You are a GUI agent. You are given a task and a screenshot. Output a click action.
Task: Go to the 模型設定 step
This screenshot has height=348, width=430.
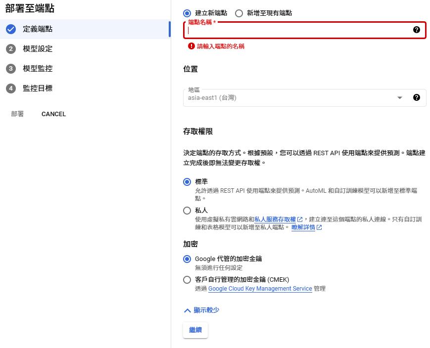coord(38,49)
